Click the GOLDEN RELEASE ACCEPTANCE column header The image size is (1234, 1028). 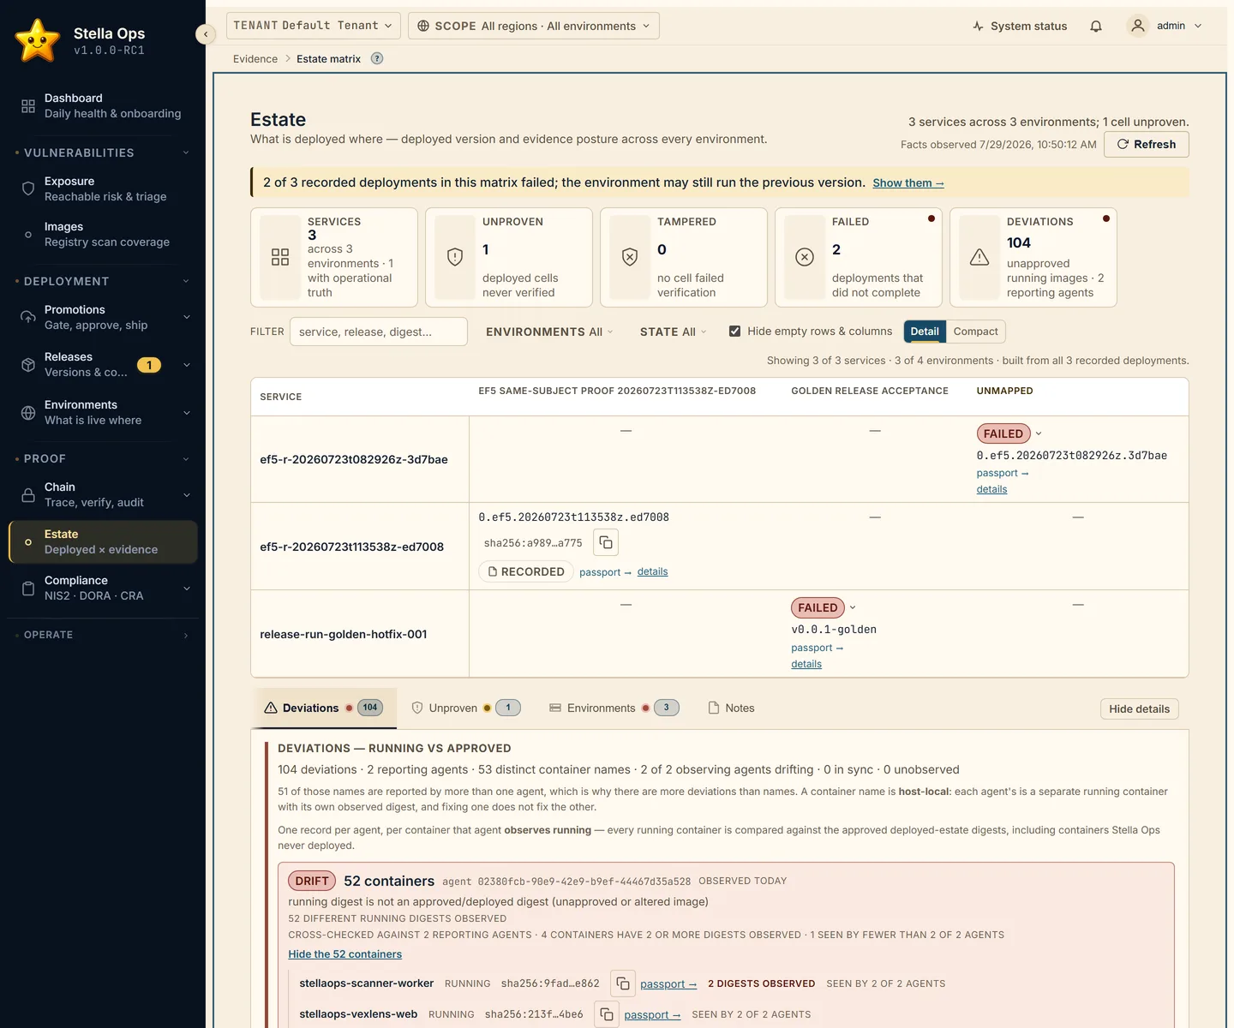(x=870, y=391)
